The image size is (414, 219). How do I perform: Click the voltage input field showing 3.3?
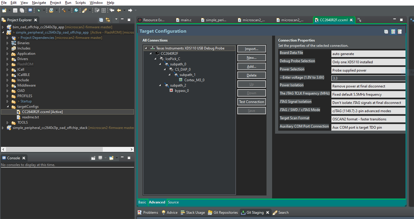pos(368,78)
